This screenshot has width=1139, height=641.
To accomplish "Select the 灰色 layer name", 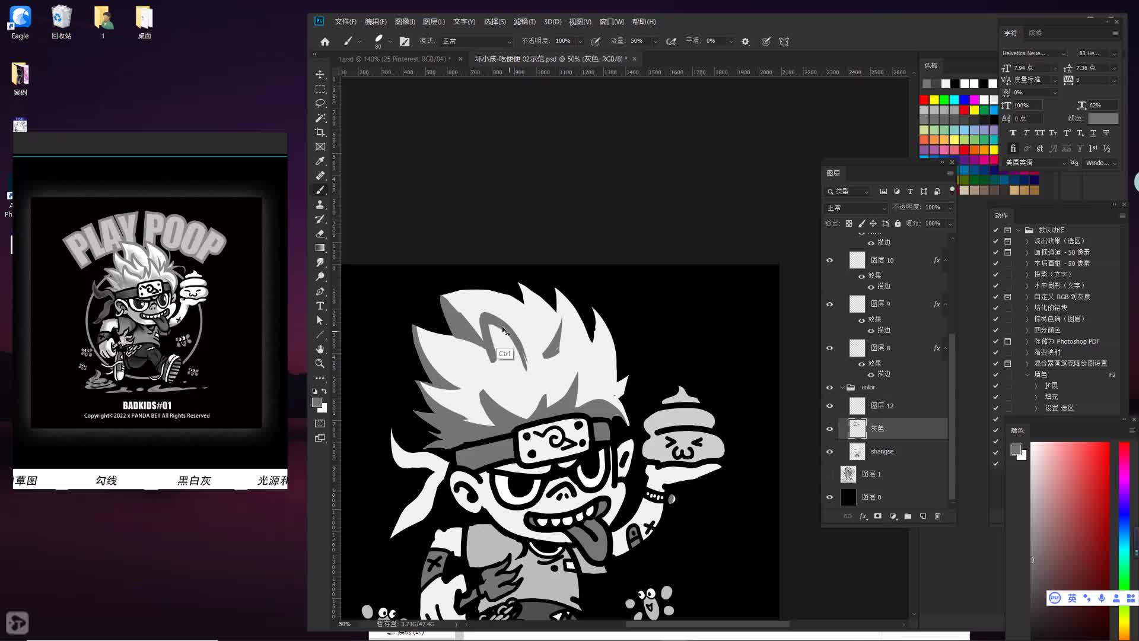I will pyautogui.click(x=877, y=429).
